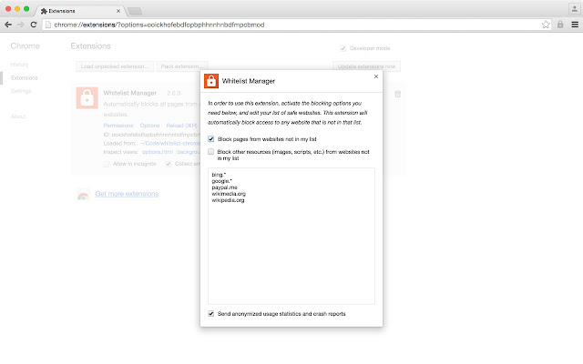Click the user profile icon in title bar
The width and height of the screenshot is (583, 364).
pos(574,9)
